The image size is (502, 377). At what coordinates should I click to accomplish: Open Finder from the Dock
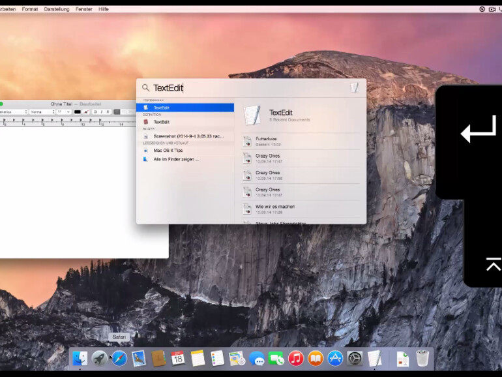click(x=80, y=358)
